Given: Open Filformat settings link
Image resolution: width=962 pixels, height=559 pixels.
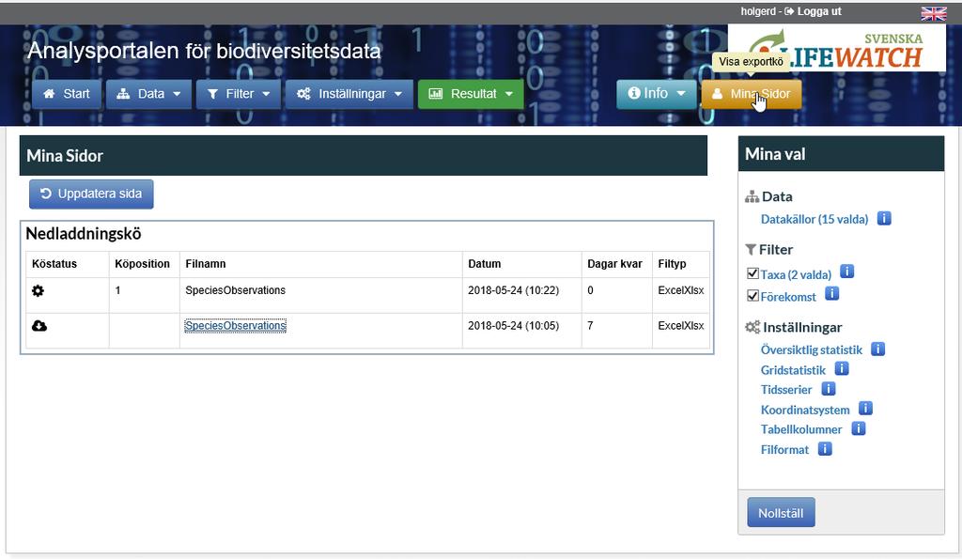Looking at the screenshot, I should pyautogui.click(x=784, y=450).
